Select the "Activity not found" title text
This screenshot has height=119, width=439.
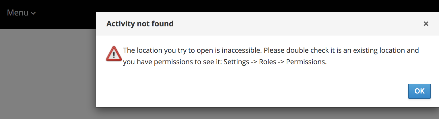pyautogui.click(x=140, y=24)
